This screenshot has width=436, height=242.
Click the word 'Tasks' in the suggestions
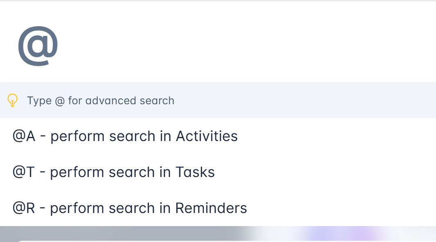point(195,172)
